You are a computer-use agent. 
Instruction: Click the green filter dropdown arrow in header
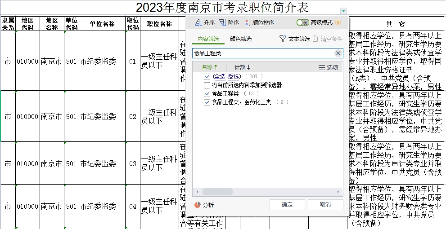coord(343,11)
